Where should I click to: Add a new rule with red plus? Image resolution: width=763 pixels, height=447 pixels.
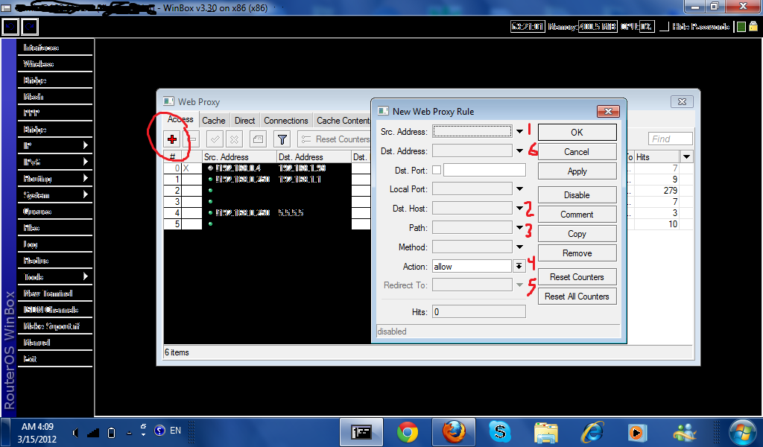pyautogui.click(x=172, y=139)
